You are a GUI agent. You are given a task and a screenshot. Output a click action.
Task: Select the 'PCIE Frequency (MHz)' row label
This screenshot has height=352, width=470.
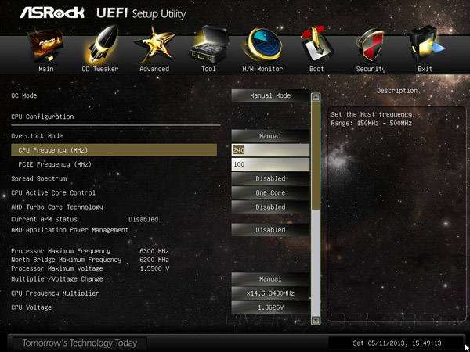pyautogui.click(x=55, y=164)
